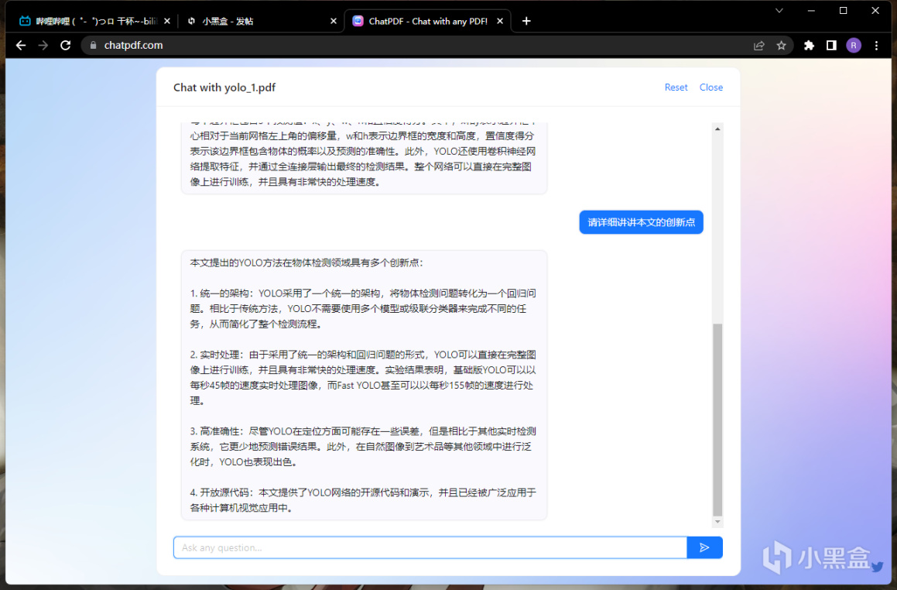Click the Close link
This screenshot has height=590, width=897.
[x=711, y=87]
